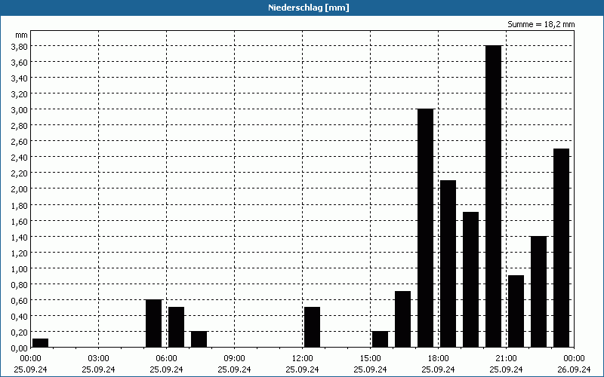604x377 pixels.
Task: Select the "1,60" y-axis label
Action: (21, 221)
